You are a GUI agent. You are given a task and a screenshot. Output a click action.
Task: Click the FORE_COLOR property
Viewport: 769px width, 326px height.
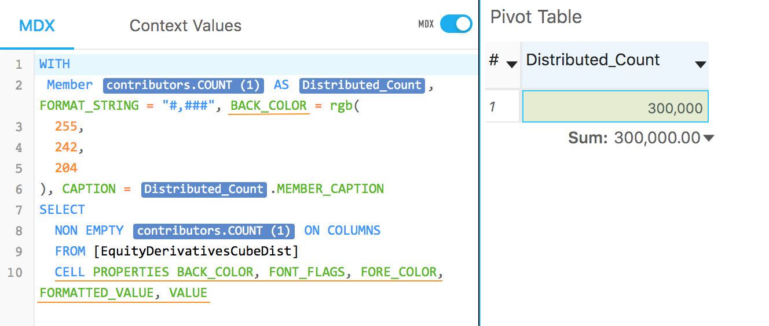click(398, 272)
